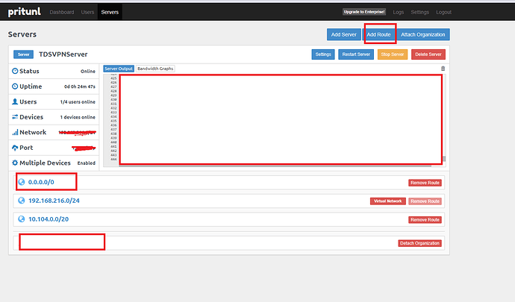Click the trash icon to clear server output
Screen dimensions: 515x302
coord(443,69)
